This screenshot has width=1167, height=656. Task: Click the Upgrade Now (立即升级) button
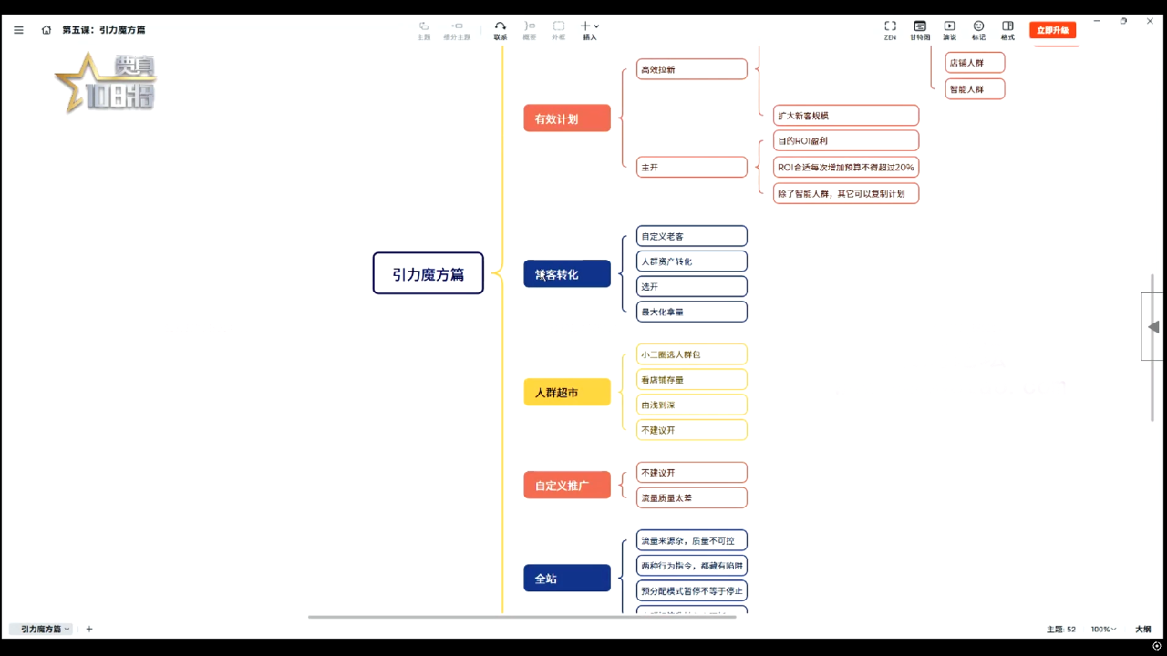click(x=1052, y=30)
